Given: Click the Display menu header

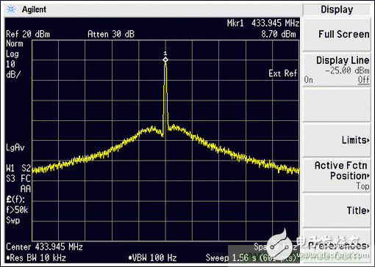Looking at the screenshot, I should (x=337, y=10).
